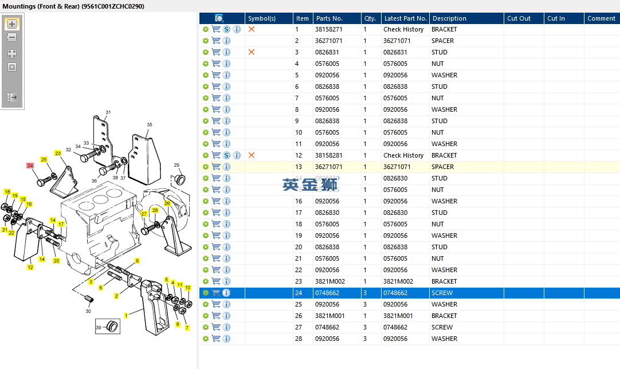
Task: Click yellow callout 25 in the diagram
Action: [x=44, y=159]
